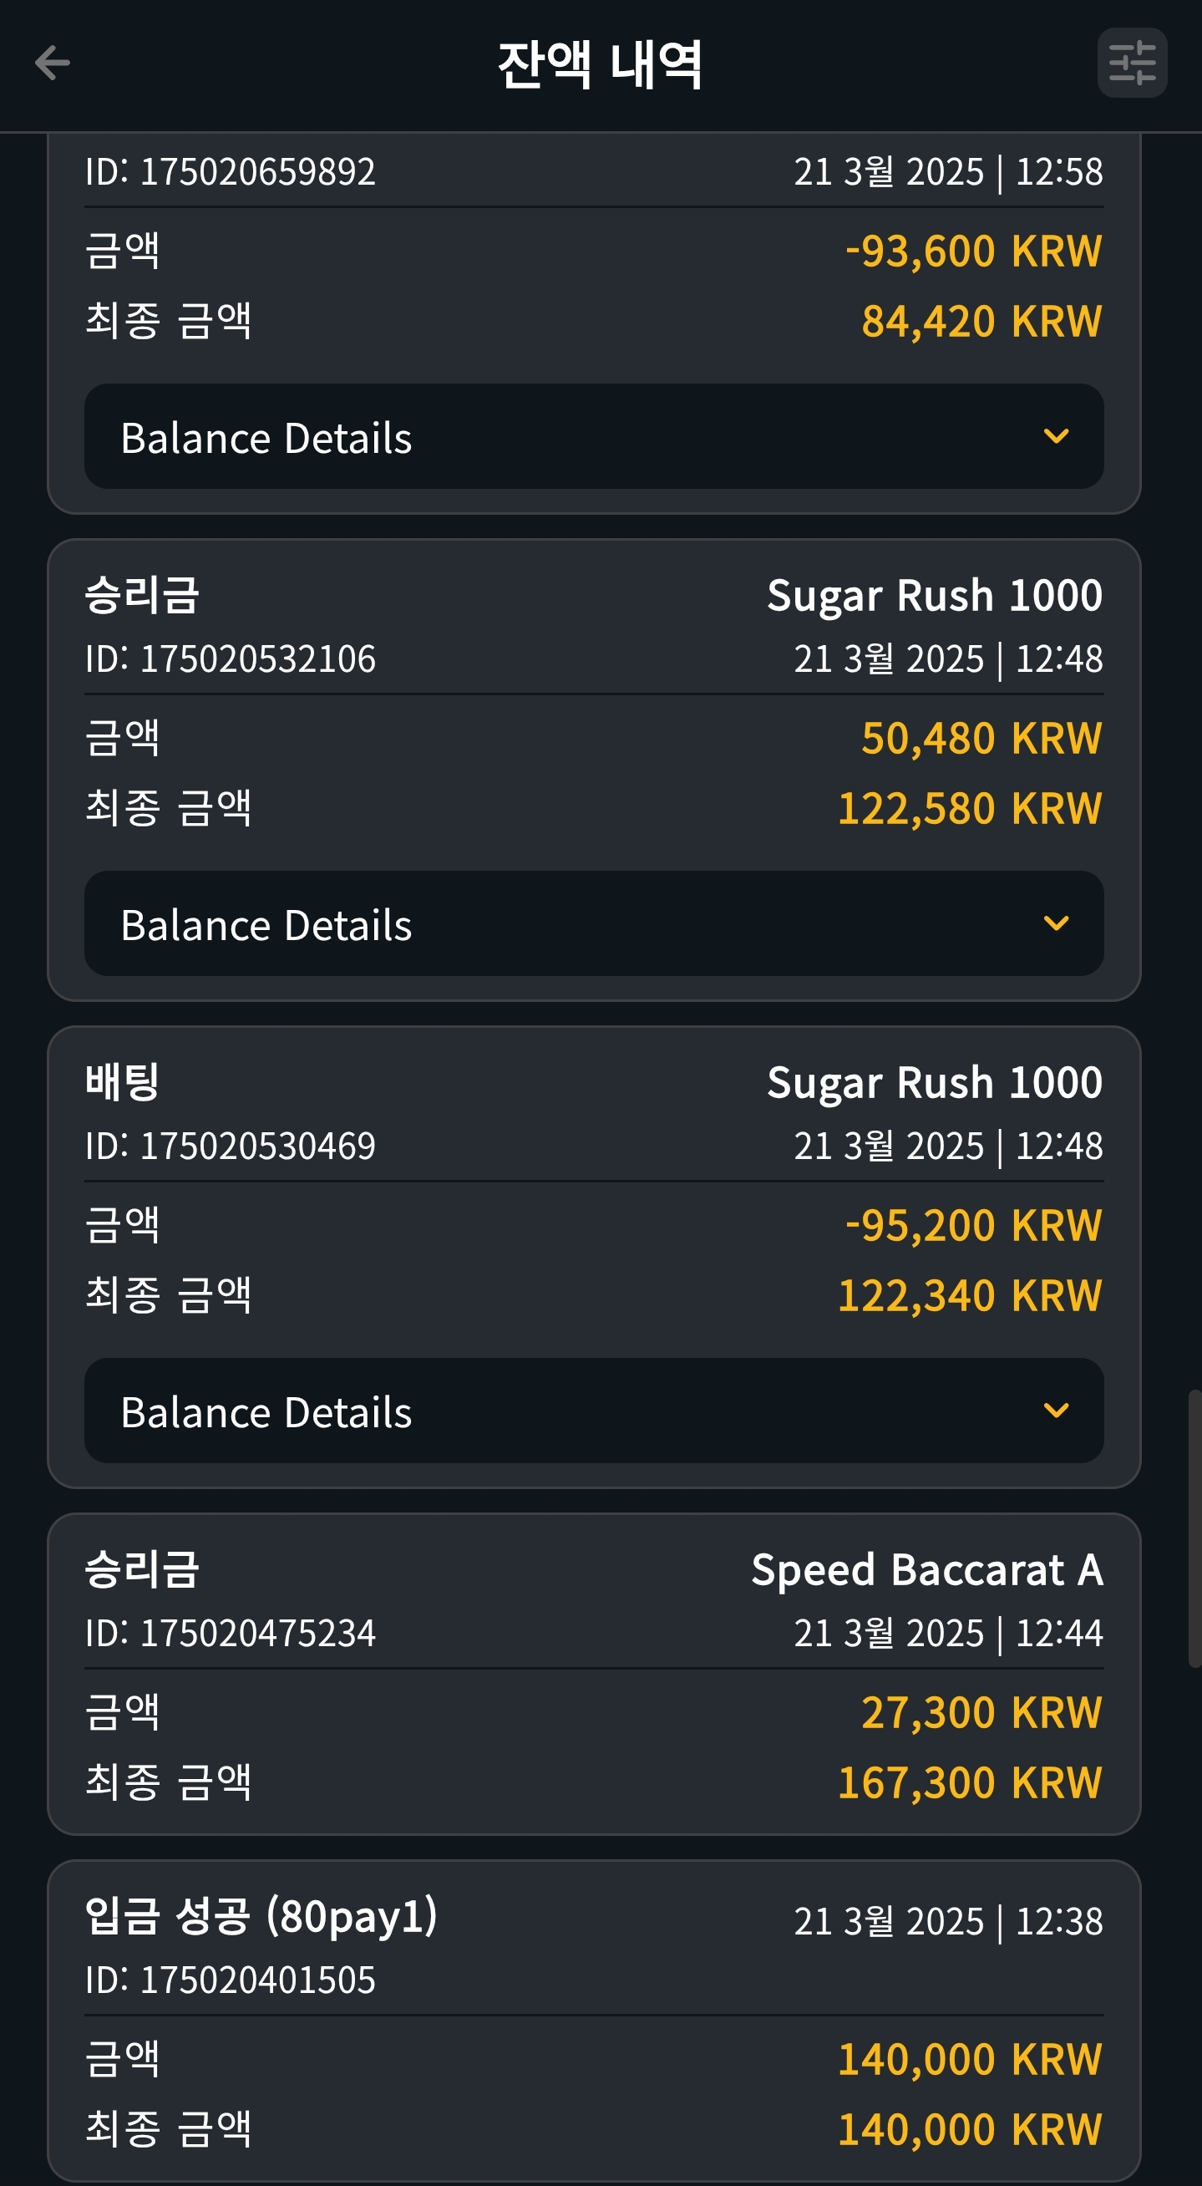
Task: Expand Balance Details for the 50,480 KRW win
Action: 594,923
